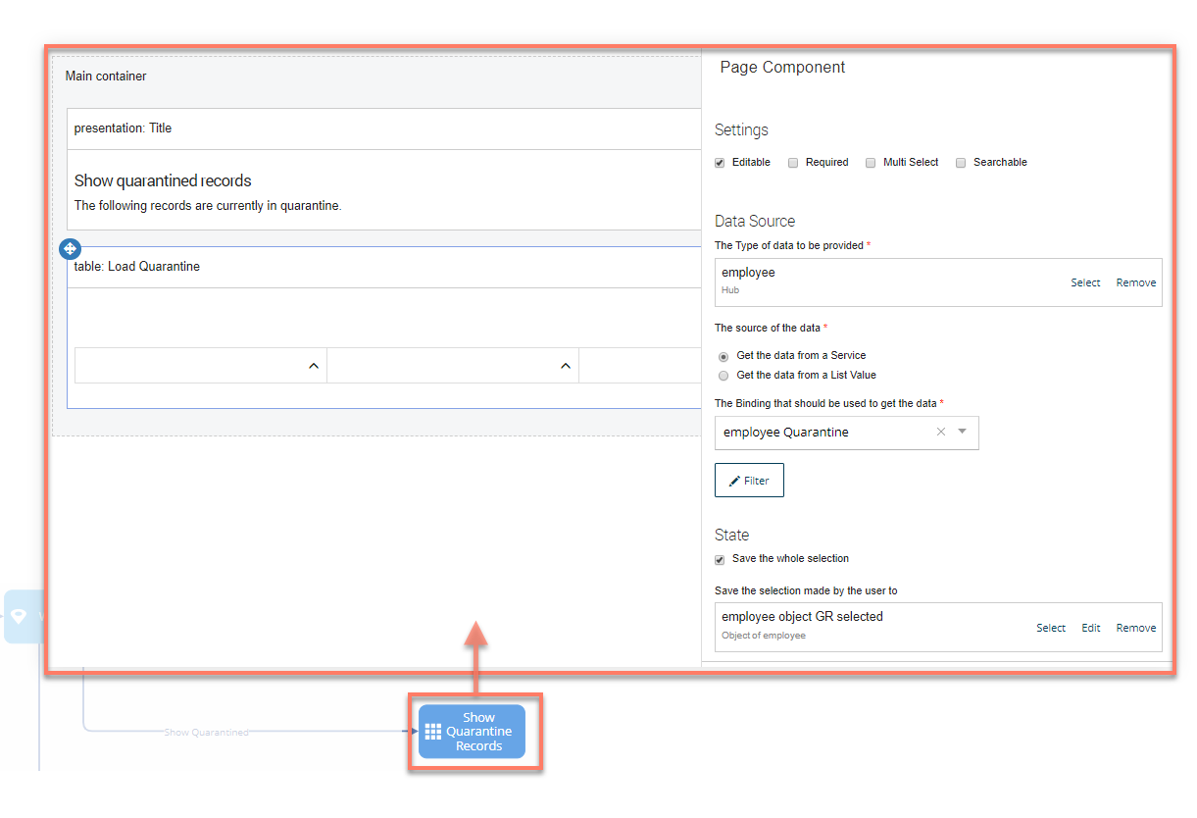Image resolution: width=1197 pixels, height=818 pixels.
Task: Click the partially hidden node icon at the left edge
Action: pyautogui.click(x=19, y=617)
